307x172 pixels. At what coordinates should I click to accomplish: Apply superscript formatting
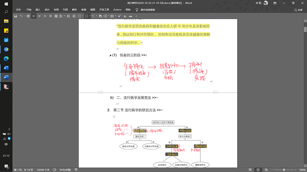pos(119,16)
